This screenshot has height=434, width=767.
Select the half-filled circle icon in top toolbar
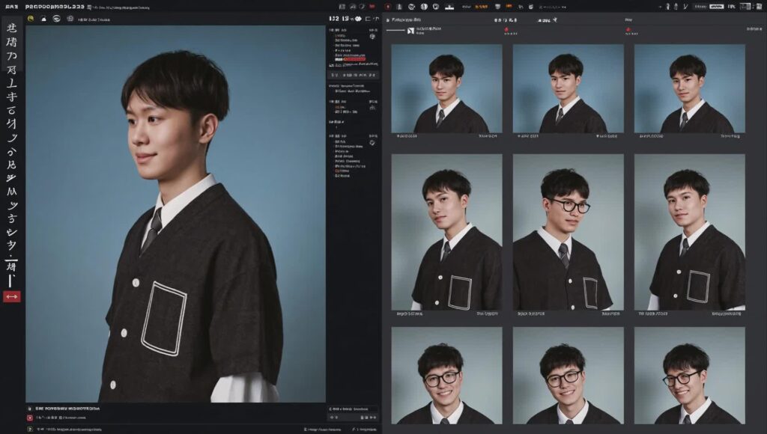[x=424, y=7]
